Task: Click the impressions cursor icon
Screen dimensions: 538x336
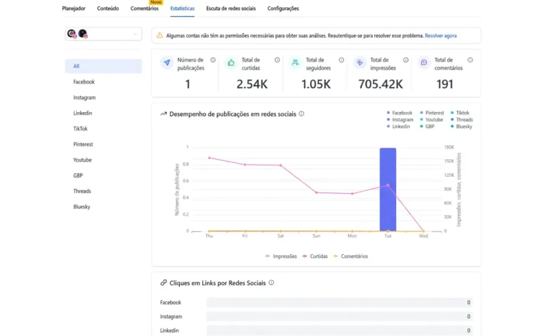Action: (x=360, y=63)
